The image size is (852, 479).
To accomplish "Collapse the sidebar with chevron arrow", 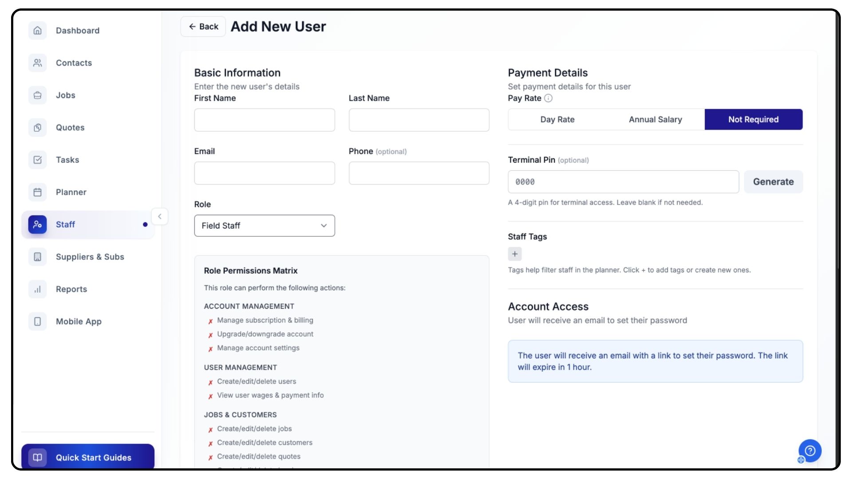I will (160, 216).
